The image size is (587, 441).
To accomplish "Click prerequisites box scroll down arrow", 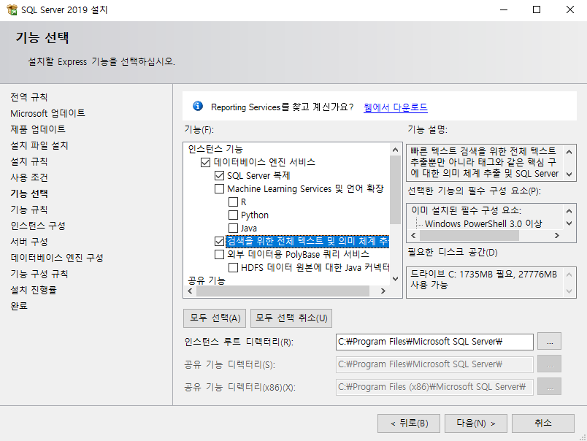I will (x=569, y=223).
